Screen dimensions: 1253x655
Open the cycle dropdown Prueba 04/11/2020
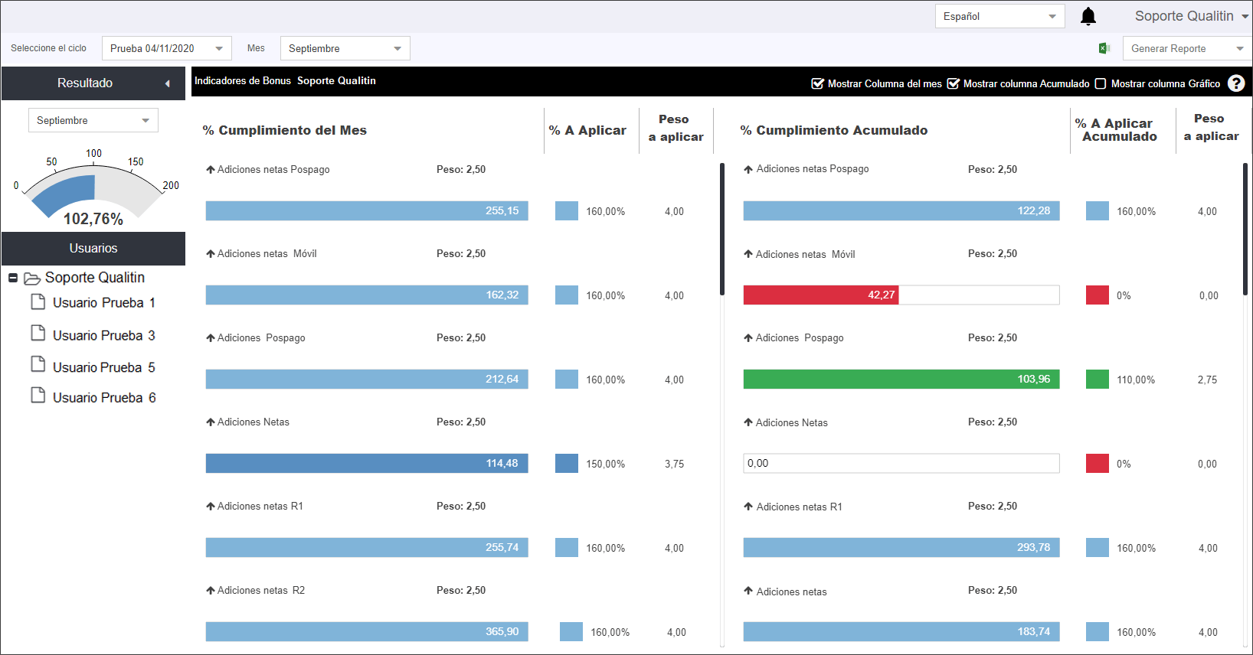[x=167, y=48]
